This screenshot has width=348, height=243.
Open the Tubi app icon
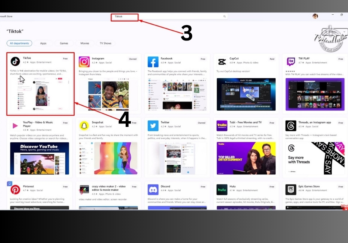coord(222,126)
